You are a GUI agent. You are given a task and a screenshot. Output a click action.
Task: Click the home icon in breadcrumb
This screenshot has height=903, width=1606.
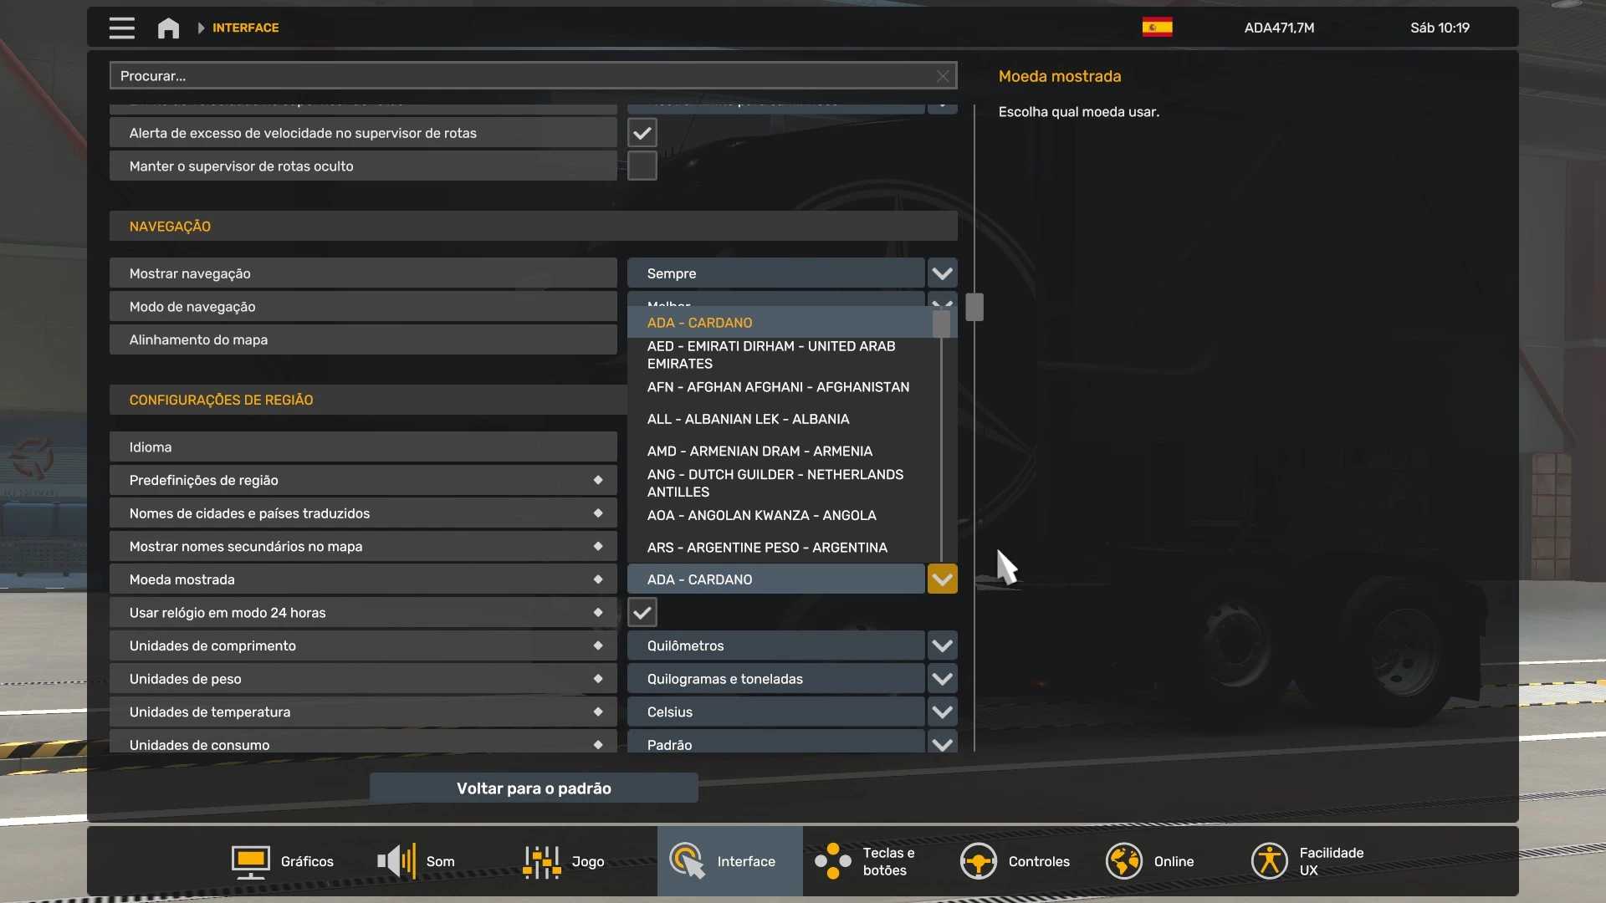[x=168, y=28]
